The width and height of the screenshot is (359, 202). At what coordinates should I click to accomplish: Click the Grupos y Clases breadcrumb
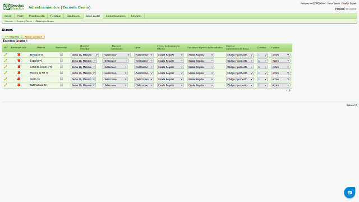pyautogui.click(x=24, y=21)
